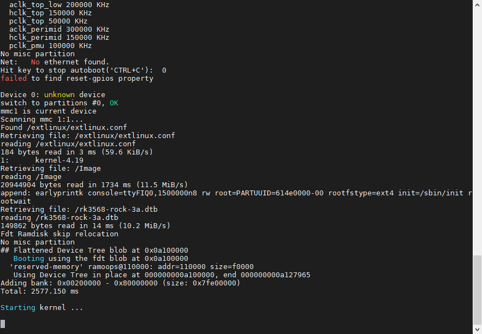Click the scrollbar down arrow
Screen dimensions: 482x334
click(477, 329)
